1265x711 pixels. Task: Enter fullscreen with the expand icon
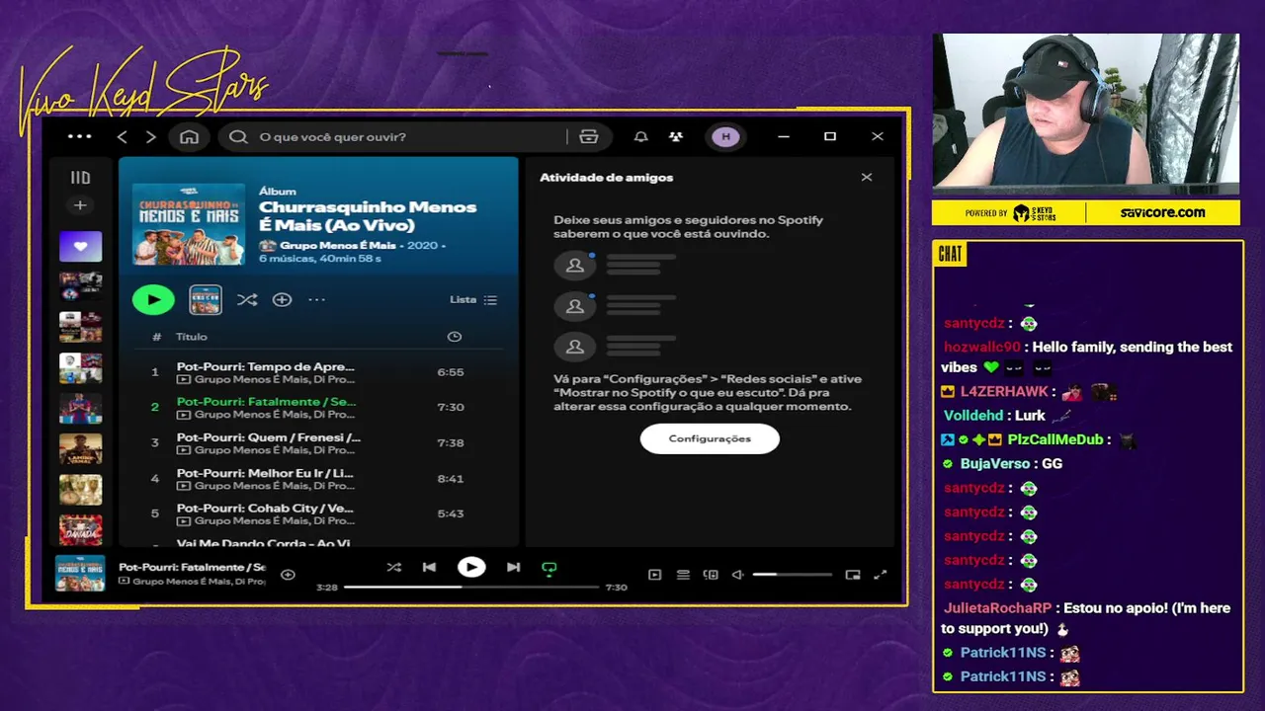881,575
